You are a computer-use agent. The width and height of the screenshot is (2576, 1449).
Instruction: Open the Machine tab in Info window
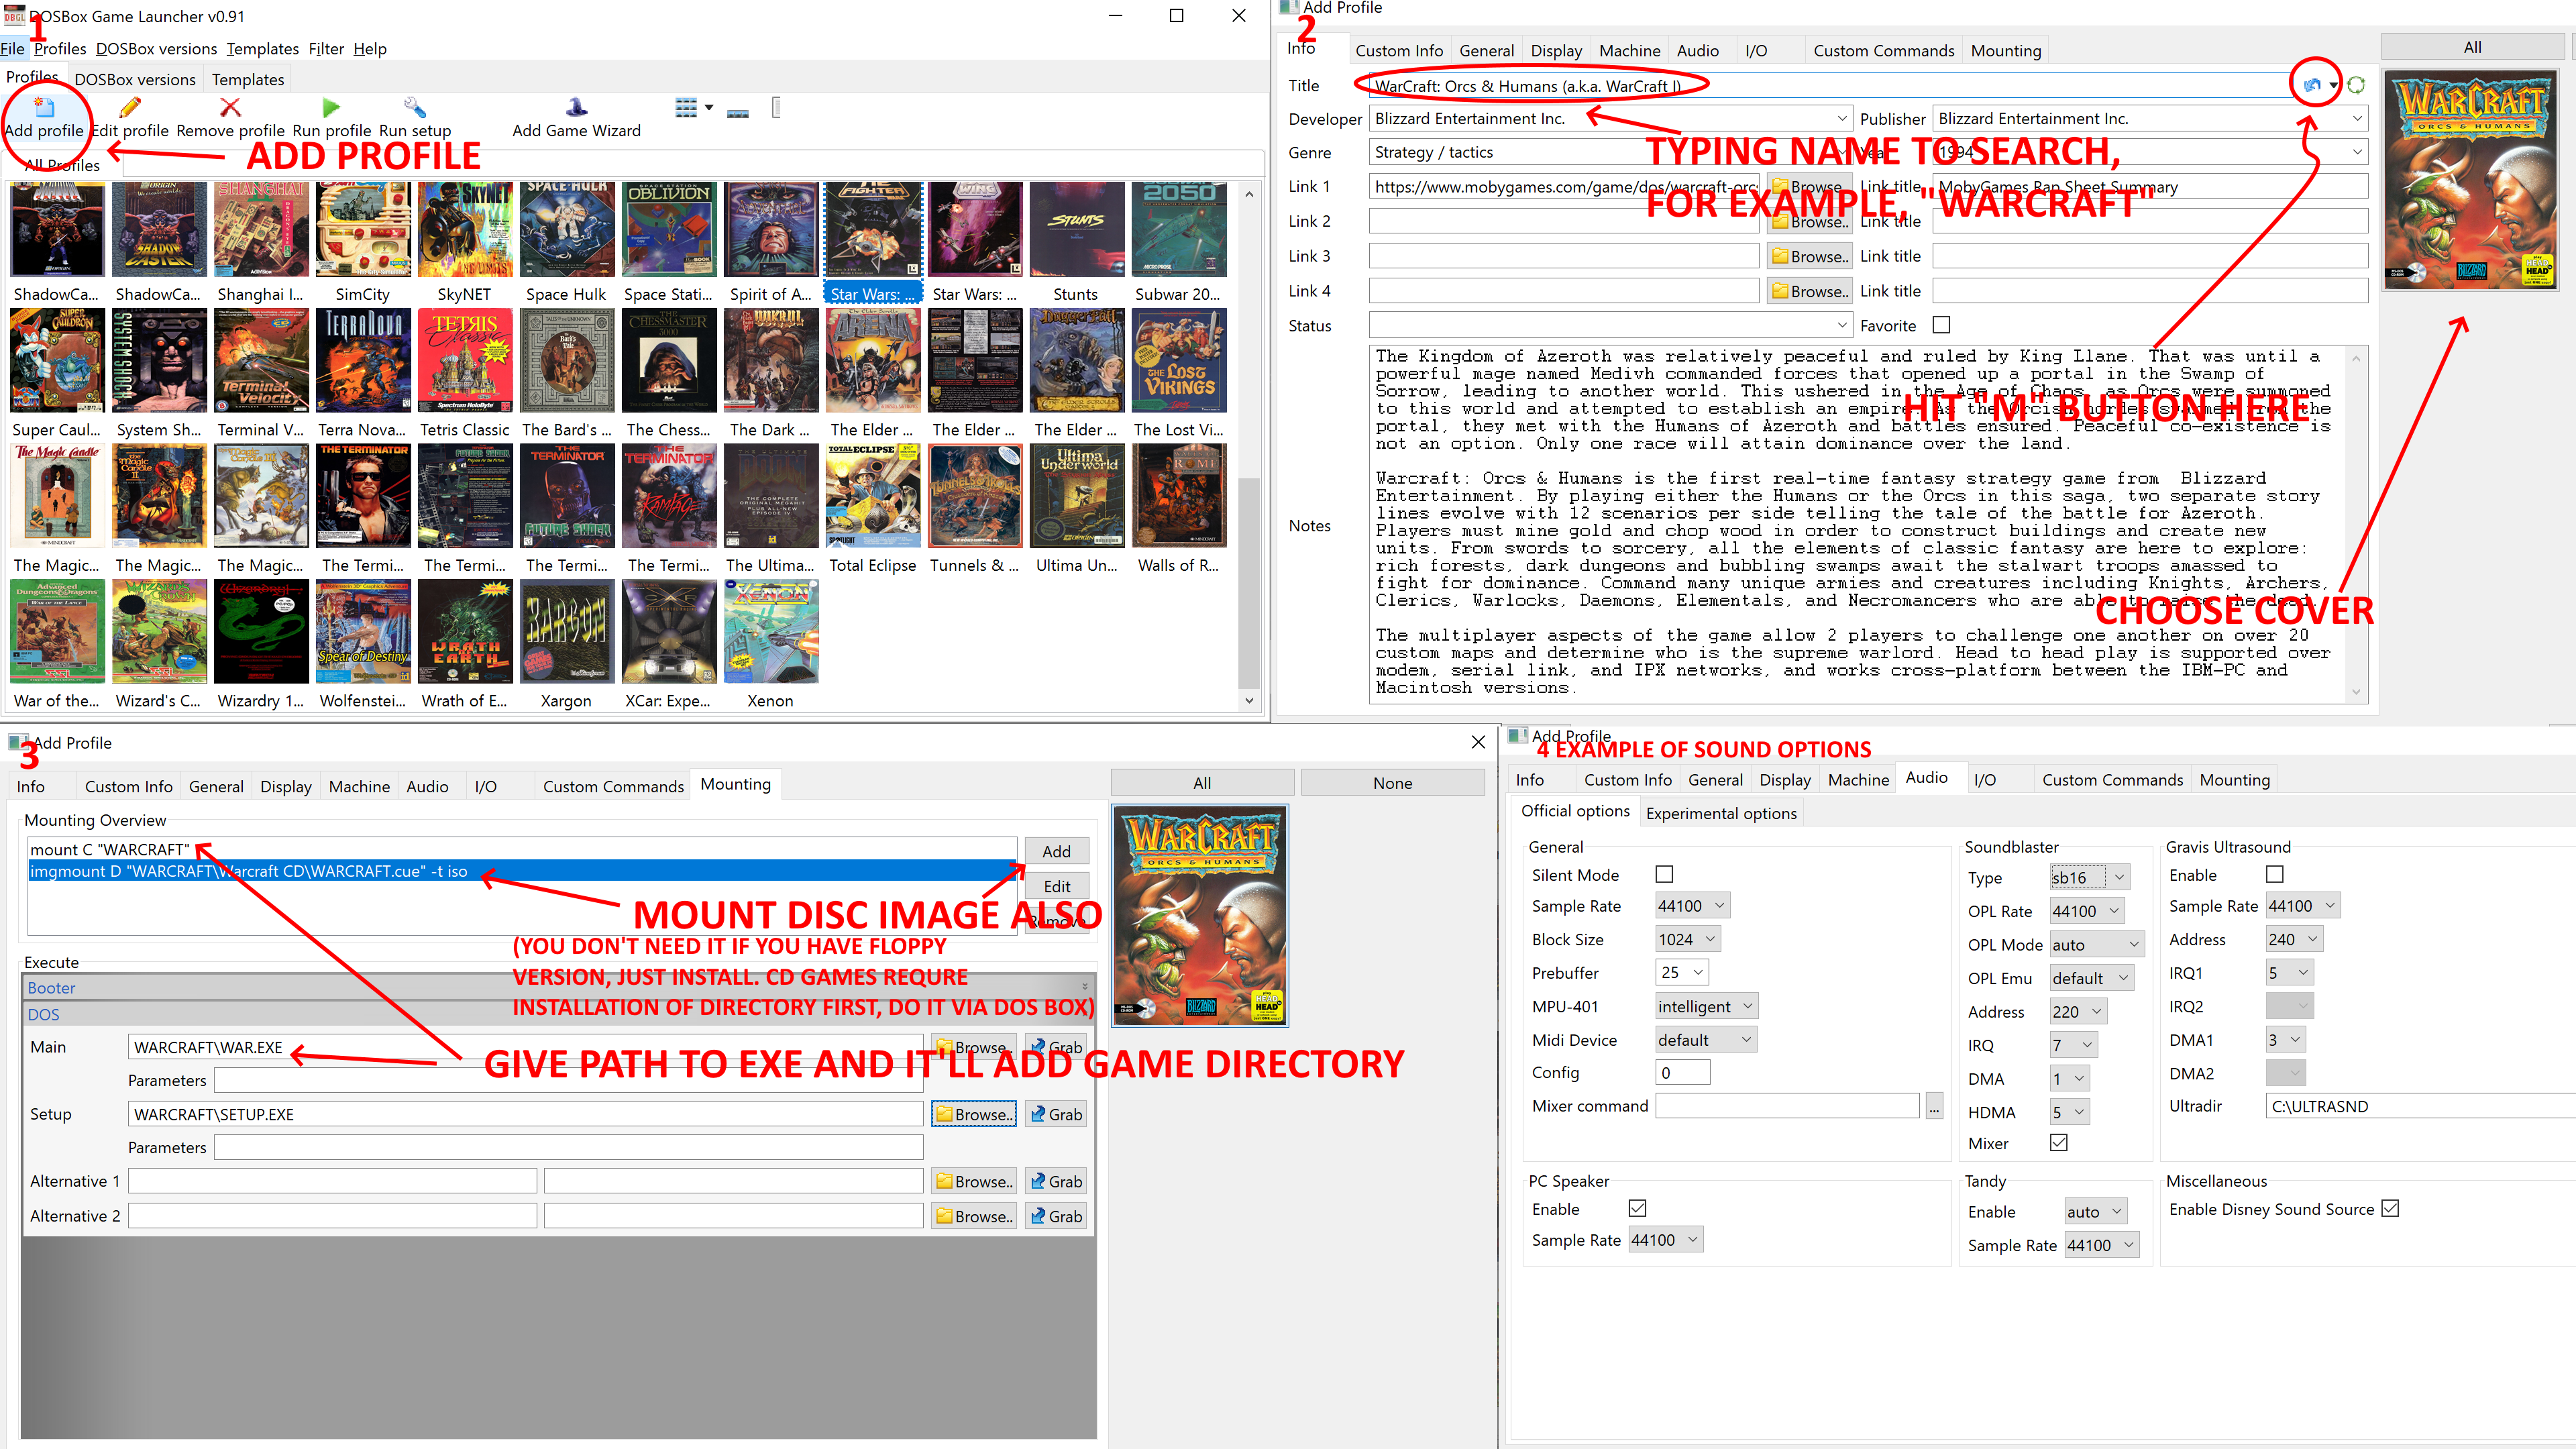(1629, 50)
